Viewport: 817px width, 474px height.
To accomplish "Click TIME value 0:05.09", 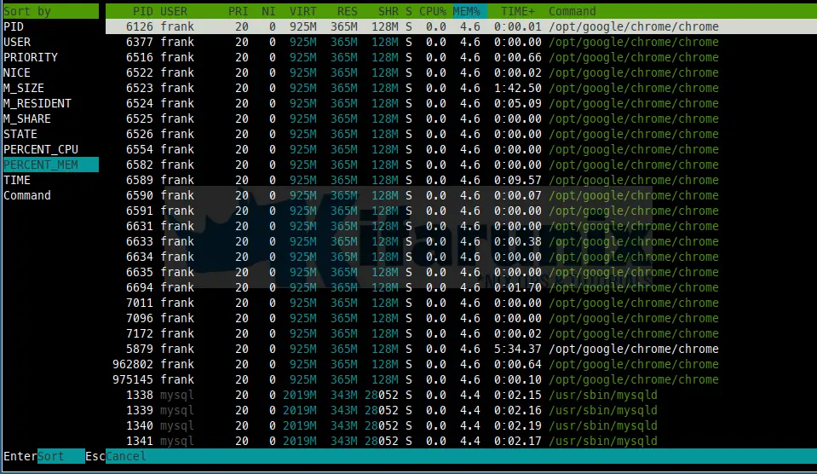I will [x=517, y=103].
